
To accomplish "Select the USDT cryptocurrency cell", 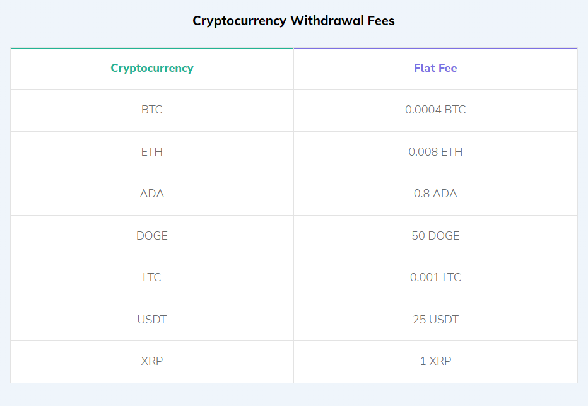I will [152, 320].
